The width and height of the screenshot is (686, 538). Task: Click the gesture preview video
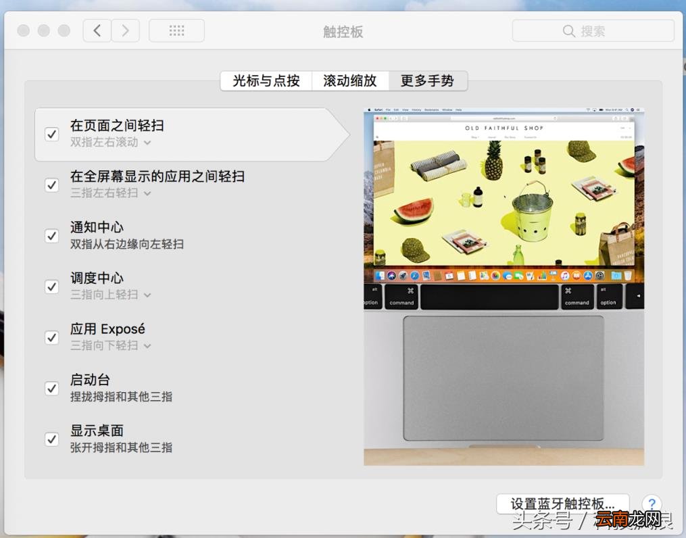504,287
